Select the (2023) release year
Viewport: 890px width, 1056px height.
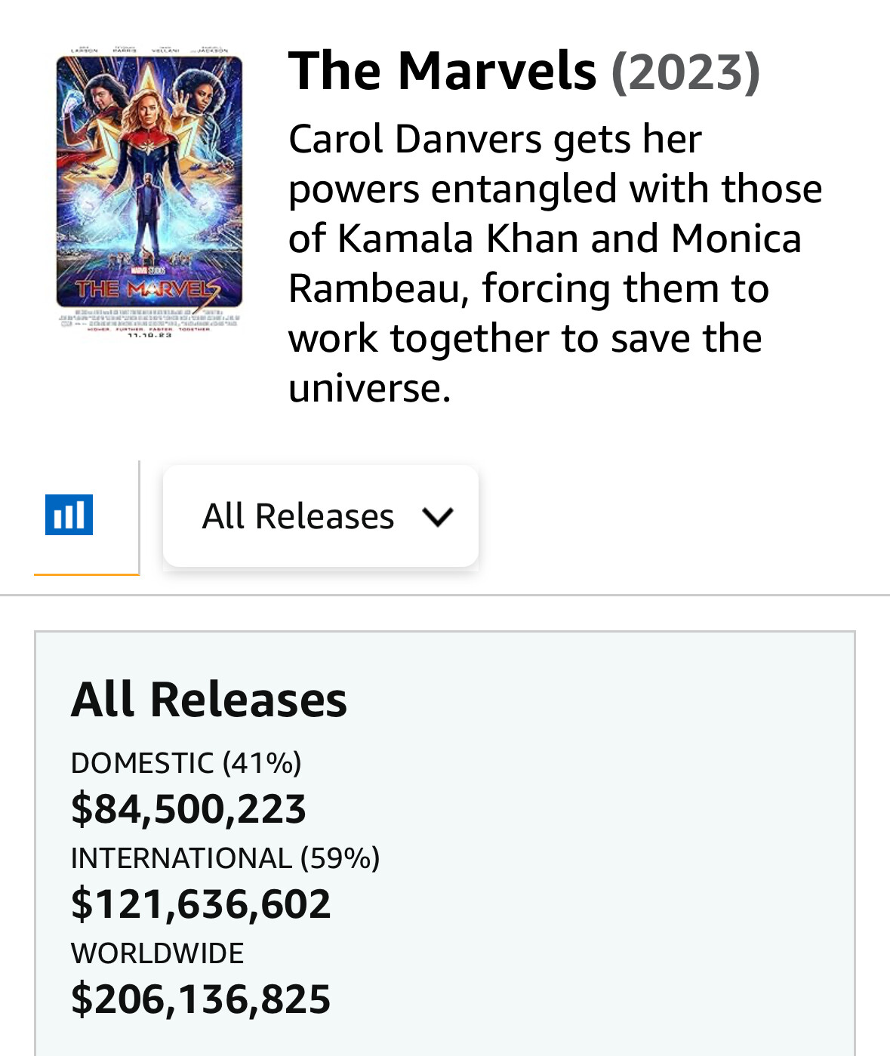coord(685,72)
